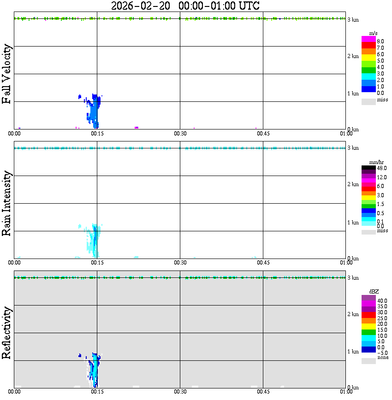Viewport: 392px width, 400px height.
Task: Click '00:00' under the Reflectivity plot
Action: pos(14,392)
